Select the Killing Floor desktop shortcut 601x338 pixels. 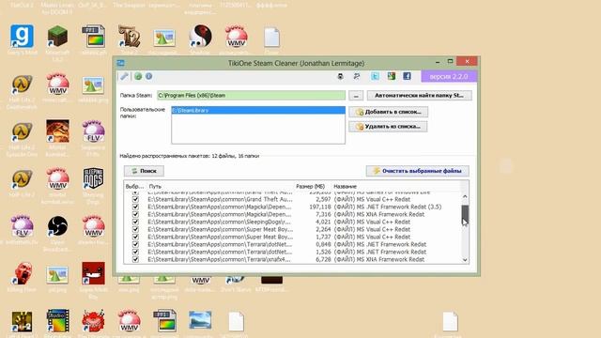pyautogui.click(x=22, y=274)
